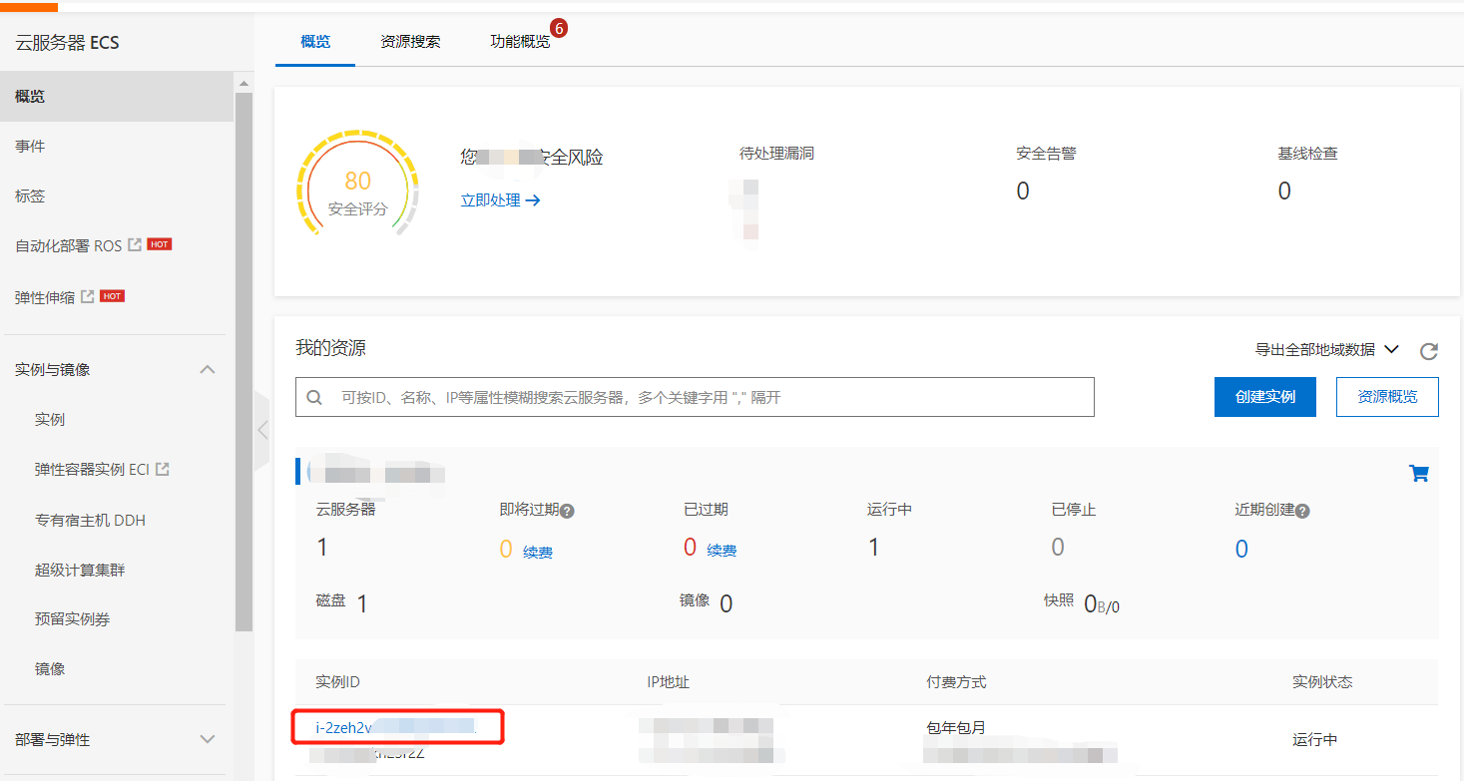1464x781 pixels.
Task: Click the 云服务器 ECS title
Action: tap(67, 43)
